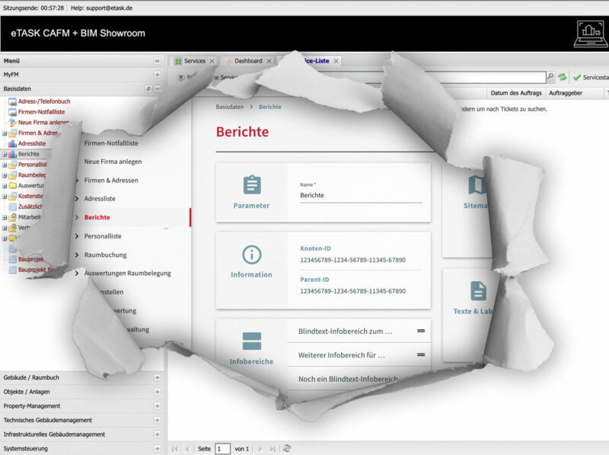Click Weiterer Infobereich für … row text

tap(341, 355)
